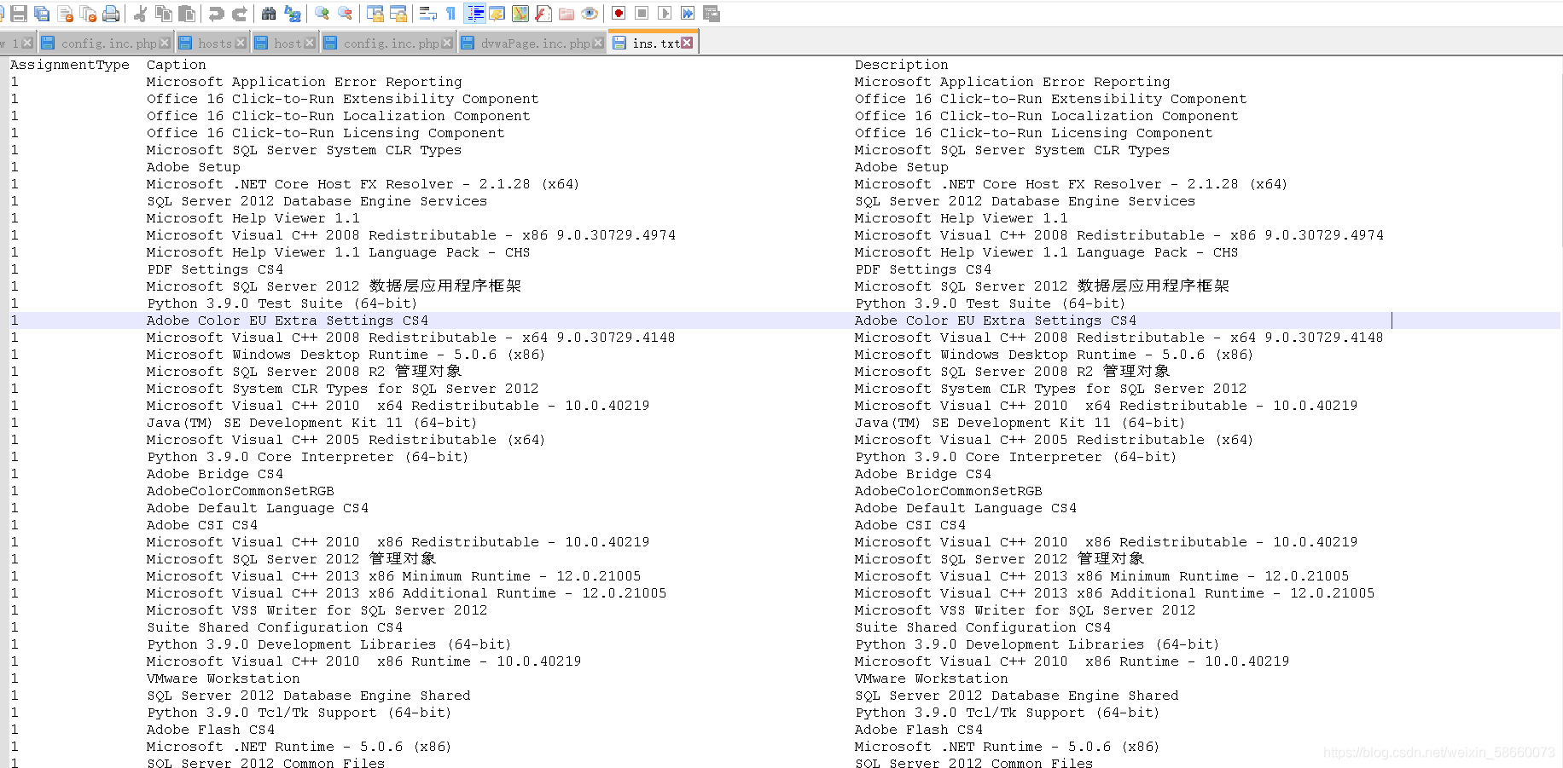This screenshot has height=768, width=1563.
Task: Click Caption line 'VMware Workstation'
Action: pos(223,678)
